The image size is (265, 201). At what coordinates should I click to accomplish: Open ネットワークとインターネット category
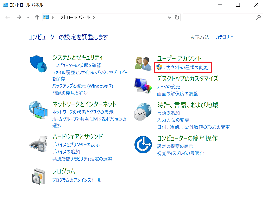pyautogui.click(x=84, y=104)
